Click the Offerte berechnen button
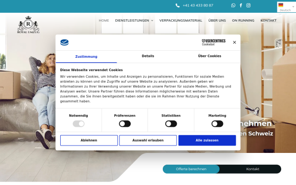This screenshot has width=296, height=185. tap(191, 169)
